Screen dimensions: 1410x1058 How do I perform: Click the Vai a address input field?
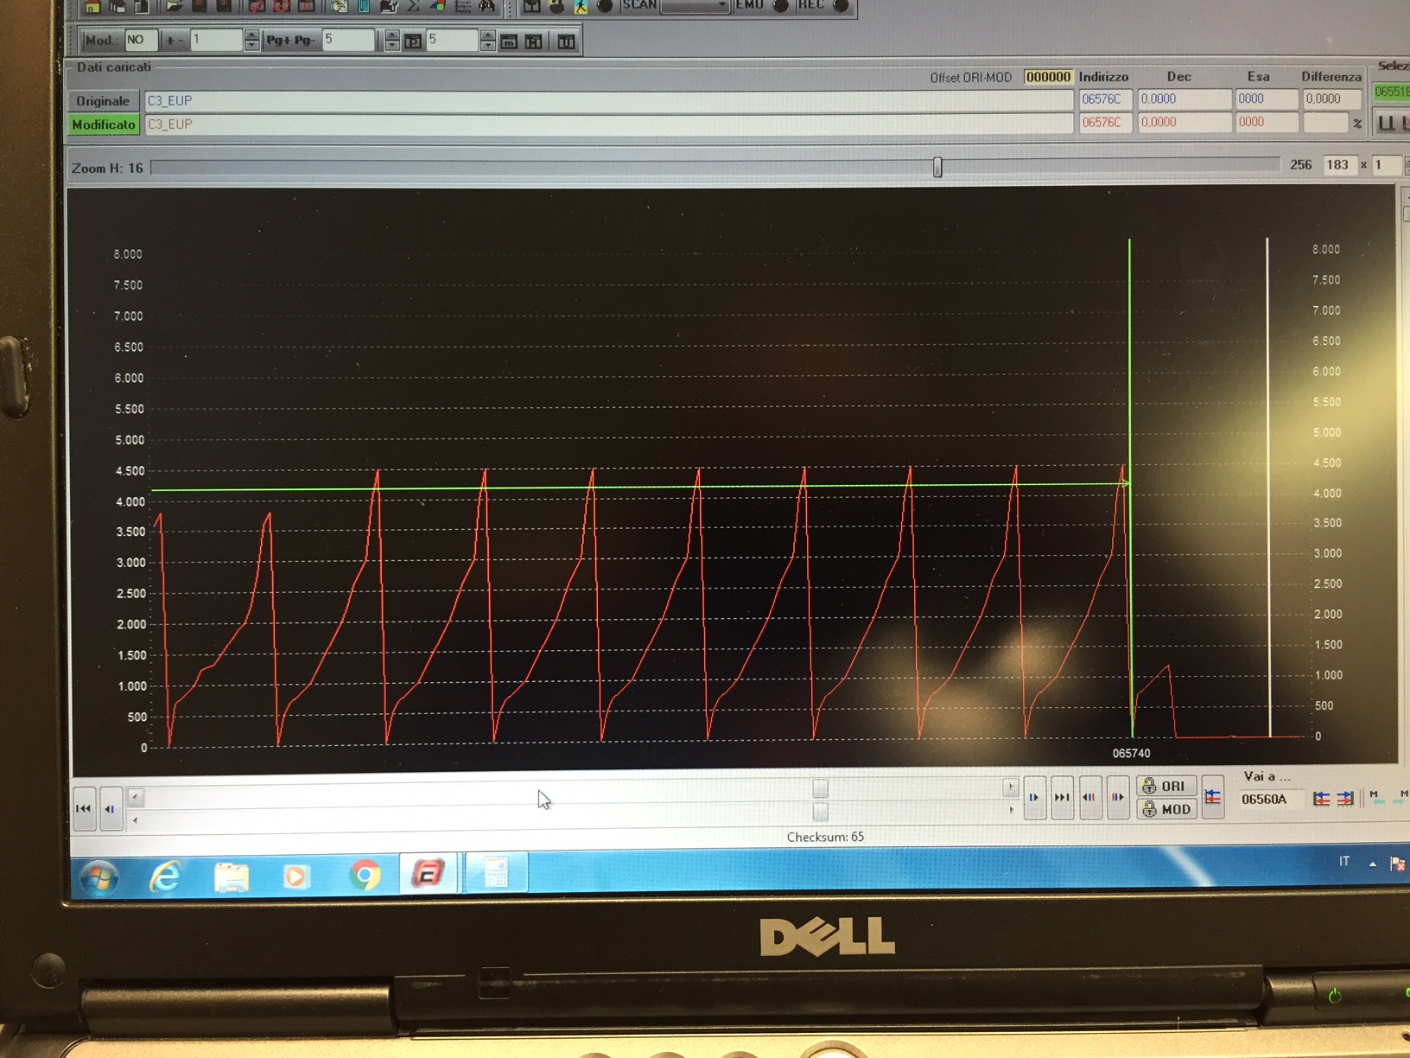[x=1272, y=799]
